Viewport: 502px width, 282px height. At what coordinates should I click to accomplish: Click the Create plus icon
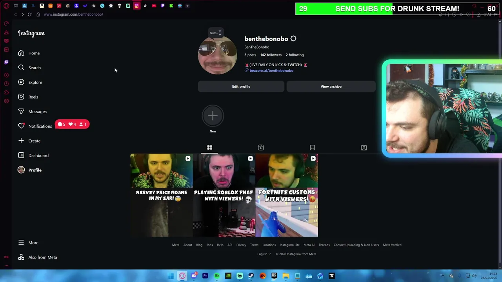point(21,141)
